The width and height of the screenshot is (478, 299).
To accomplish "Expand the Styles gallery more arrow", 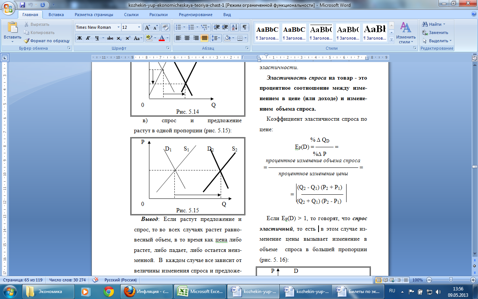I will tap(391, 40).
